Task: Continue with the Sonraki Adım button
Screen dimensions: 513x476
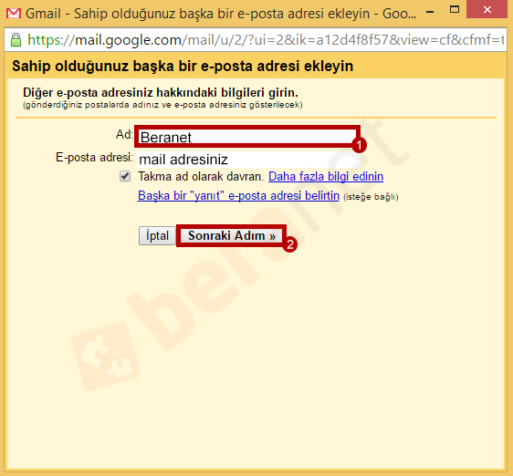Action: click(232, 235)
